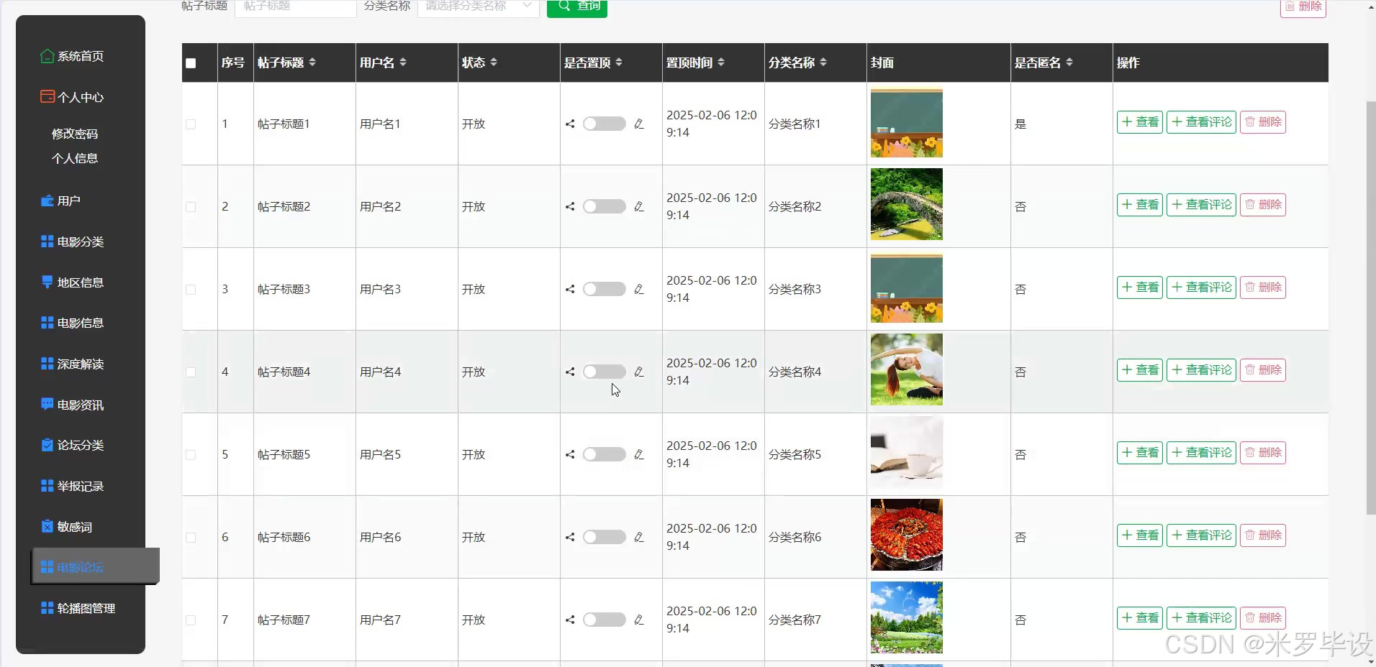Image resolution: width=1376 pixels, height=667 pixels.
Task: Click the share icon in row 帖子标题1
Action: pos(570,124)
